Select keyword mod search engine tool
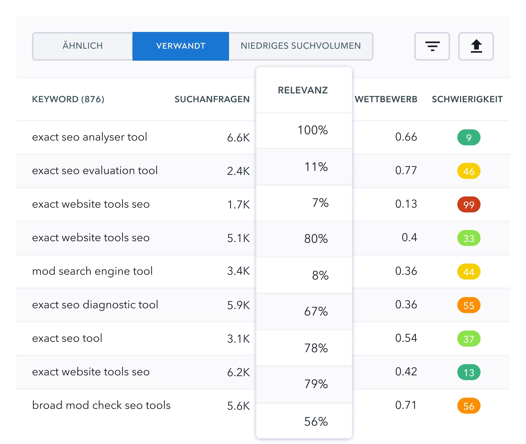This screenshot has height=444, width=526. pos(92,271)
